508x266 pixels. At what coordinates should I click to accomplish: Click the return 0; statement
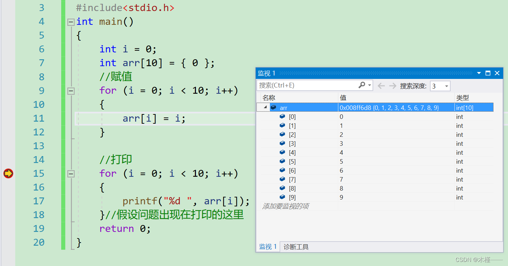[125, 229]
